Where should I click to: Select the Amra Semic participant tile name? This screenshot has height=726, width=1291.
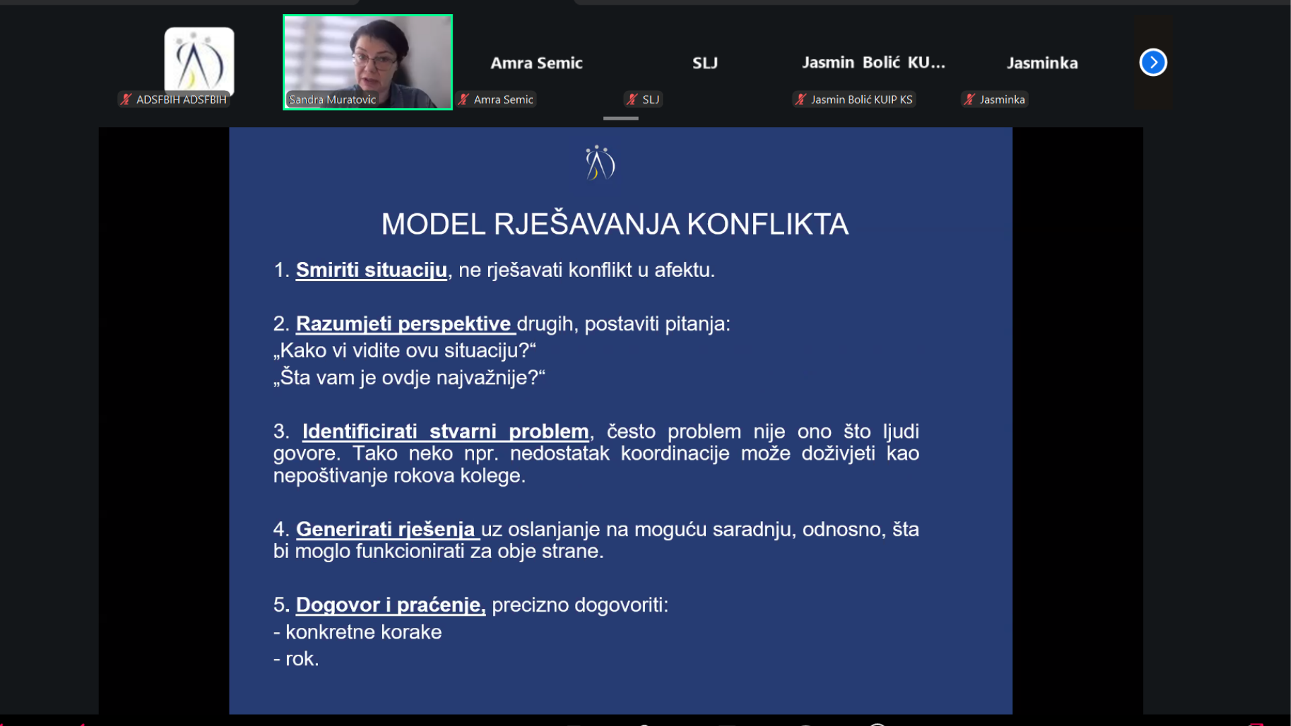(x=536, y=63)
